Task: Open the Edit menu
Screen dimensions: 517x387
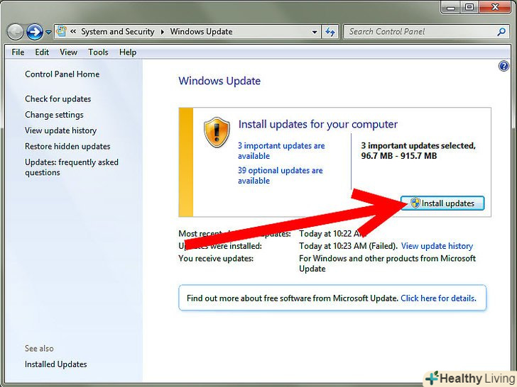Action: 42,52
